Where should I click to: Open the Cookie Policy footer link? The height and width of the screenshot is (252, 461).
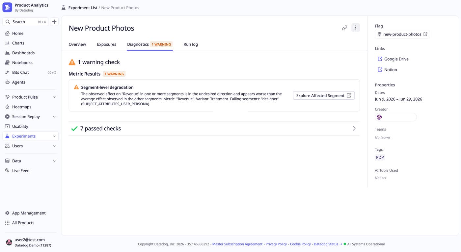(300, 244)
